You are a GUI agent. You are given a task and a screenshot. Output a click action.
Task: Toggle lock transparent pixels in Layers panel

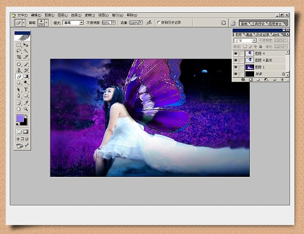click(x=245, y=47)
